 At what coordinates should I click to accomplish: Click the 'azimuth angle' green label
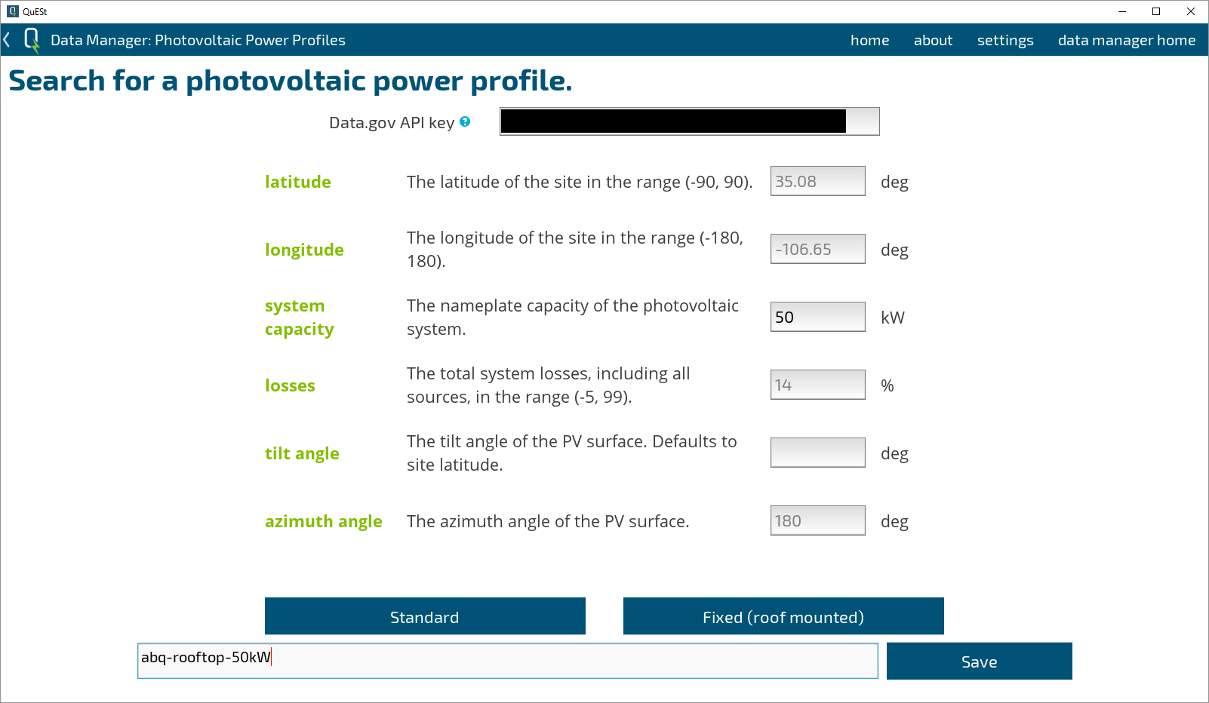tap(323, 521)
